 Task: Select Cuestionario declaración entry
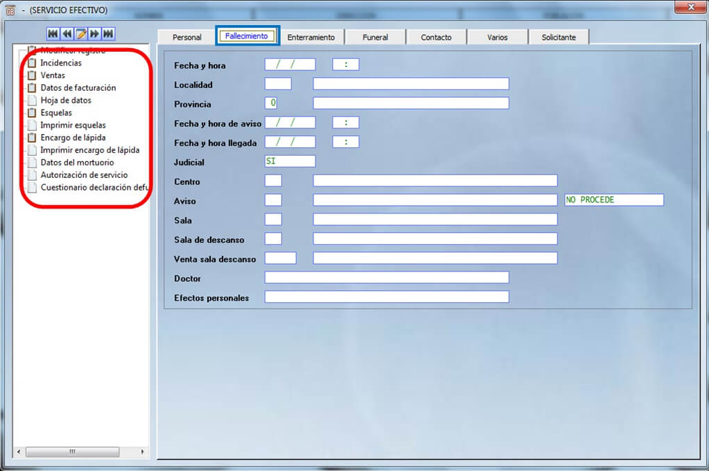94,187
